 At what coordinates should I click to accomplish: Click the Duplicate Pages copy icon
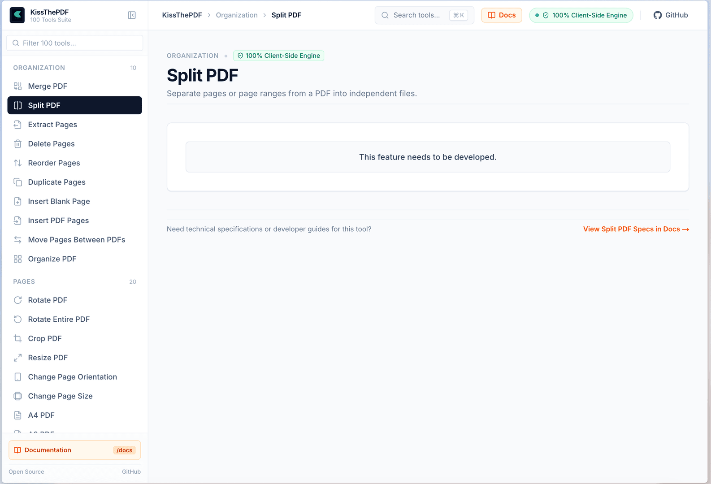point(17,182)
